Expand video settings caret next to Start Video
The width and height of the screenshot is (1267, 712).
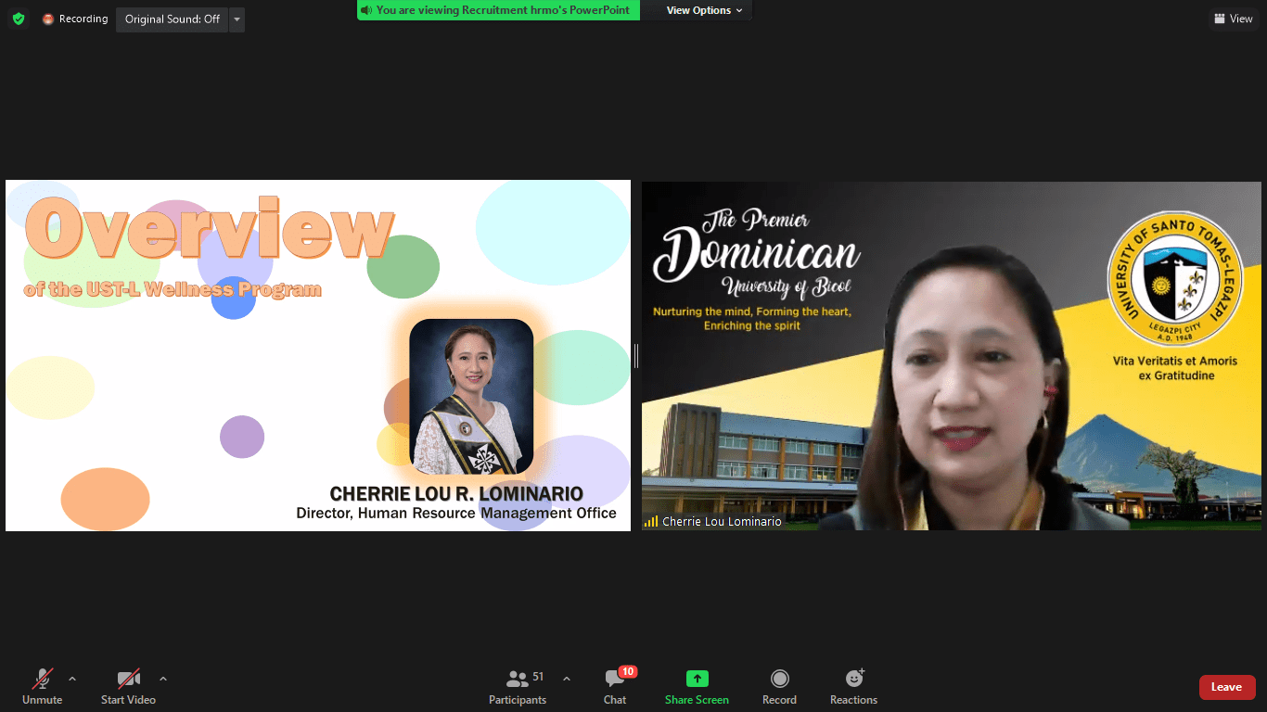[163, 679]
